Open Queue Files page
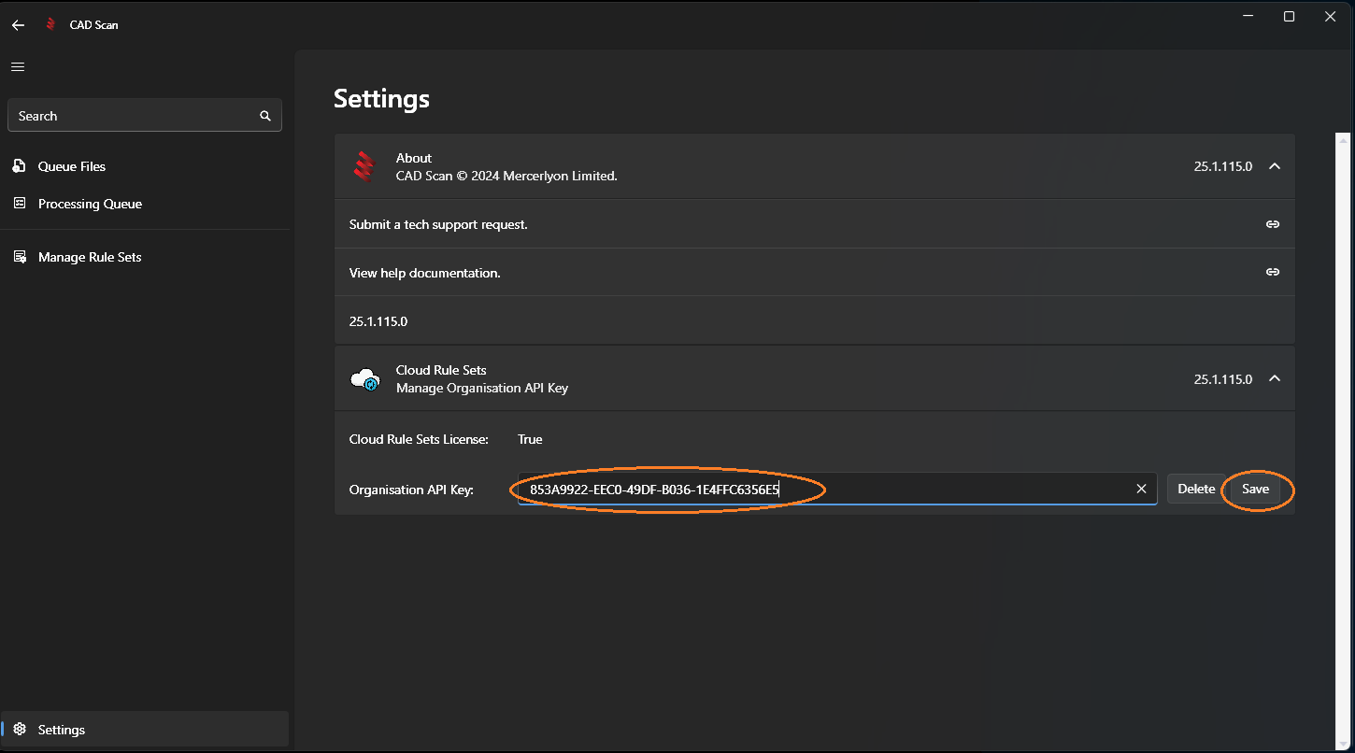Screen dimensions: 1355x753 pyautogui.click(x=72, y=166)
